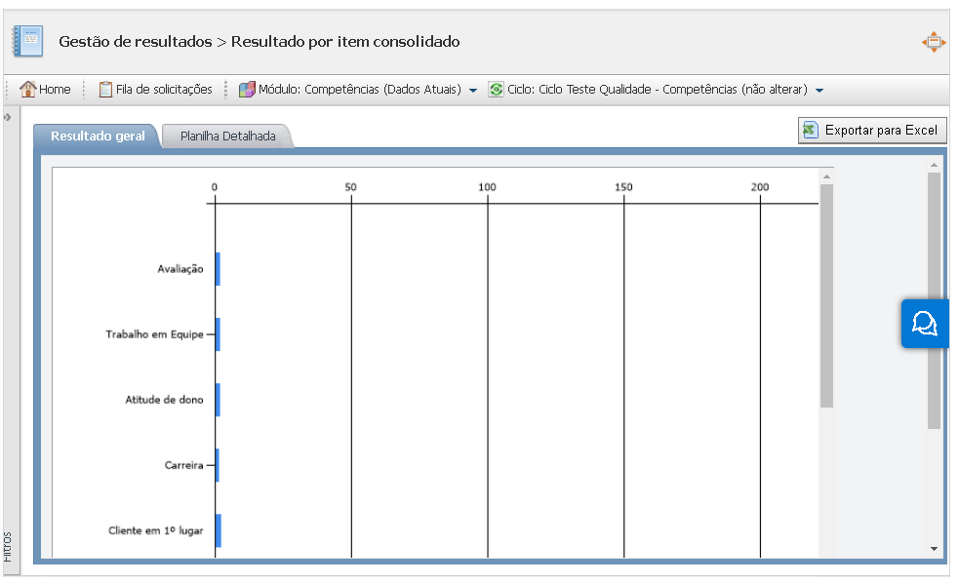Select the Cliente em 1º lugar bar
Screen dimensions: 959x585
pos(219,530)
